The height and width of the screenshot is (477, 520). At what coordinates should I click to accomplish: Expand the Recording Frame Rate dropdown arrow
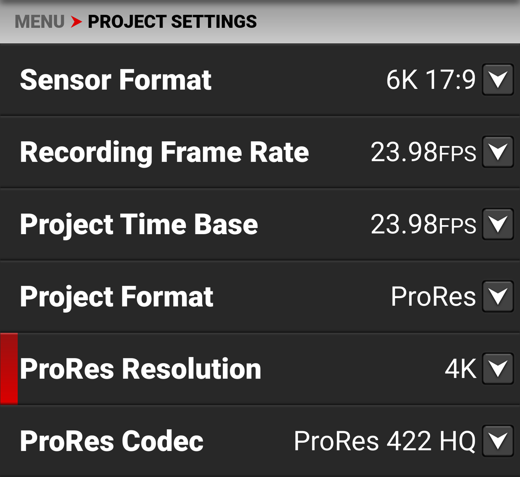[x=497, y=152]
